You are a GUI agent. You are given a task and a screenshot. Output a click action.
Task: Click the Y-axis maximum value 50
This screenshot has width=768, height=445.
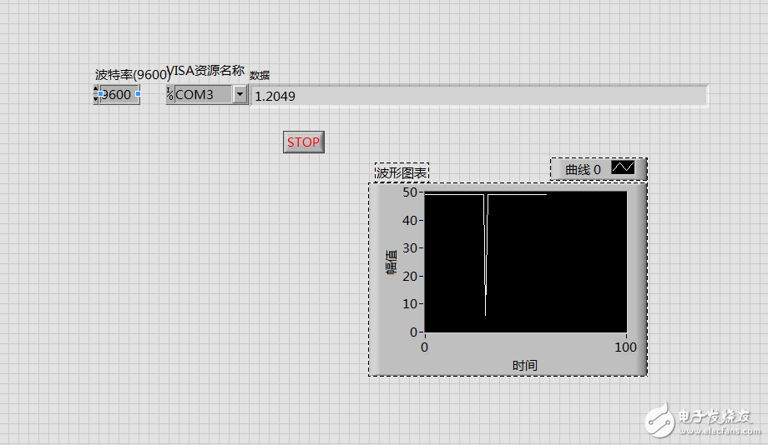pos(410,192)
